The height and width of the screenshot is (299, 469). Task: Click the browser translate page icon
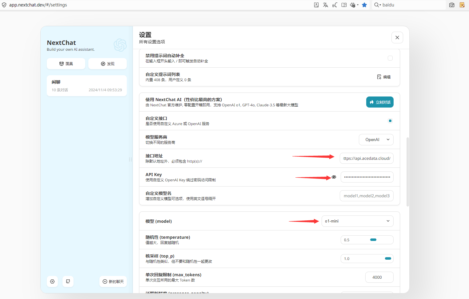325,5
